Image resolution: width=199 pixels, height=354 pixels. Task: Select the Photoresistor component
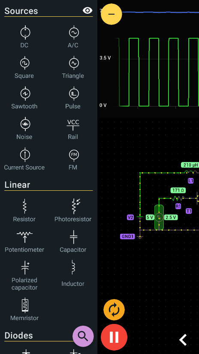[73, 211]
